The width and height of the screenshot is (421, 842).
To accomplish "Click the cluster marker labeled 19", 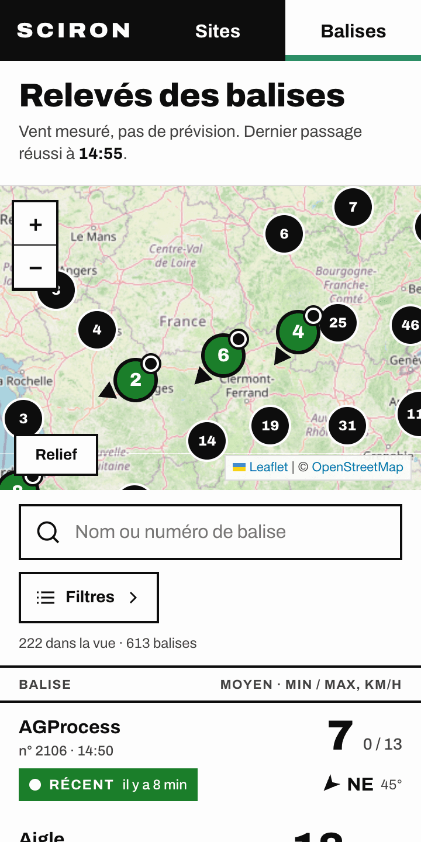I will [x=270, y=426].
